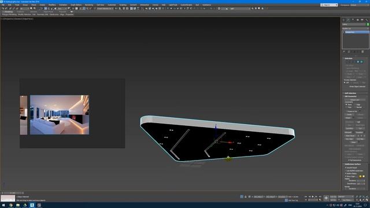Click QuickSlice button

coord(349,128)
